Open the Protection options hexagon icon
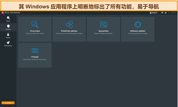This screenshot has height=107, width=178. 69,24
